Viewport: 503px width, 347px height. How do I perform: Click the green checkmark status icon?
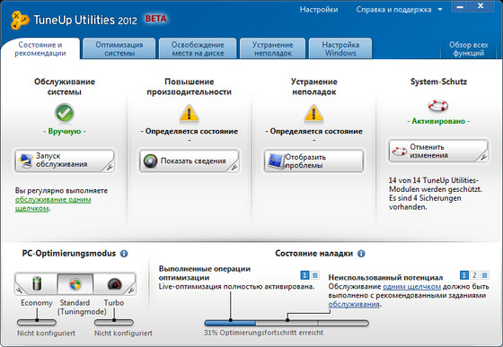tap(65, 113)
